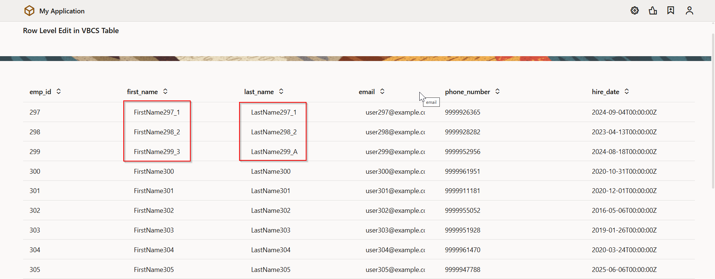Image resolution: width=715 pixels, height=279 pixels.
Task: Sort table by emp_id column arrows
Action: pyautogui.click(x=58, y=92)
